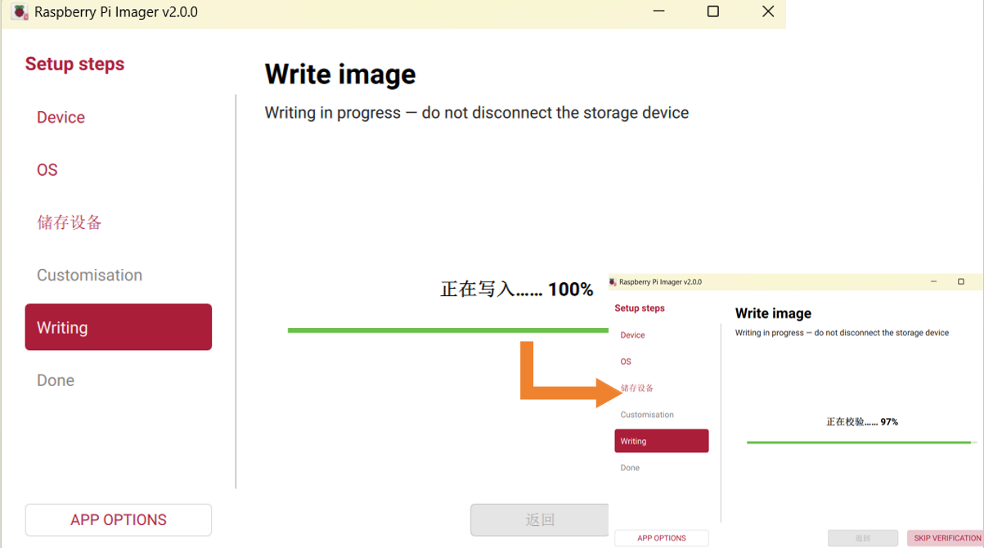
Task: Select OS step in small inset window
Action: (626, 362)
